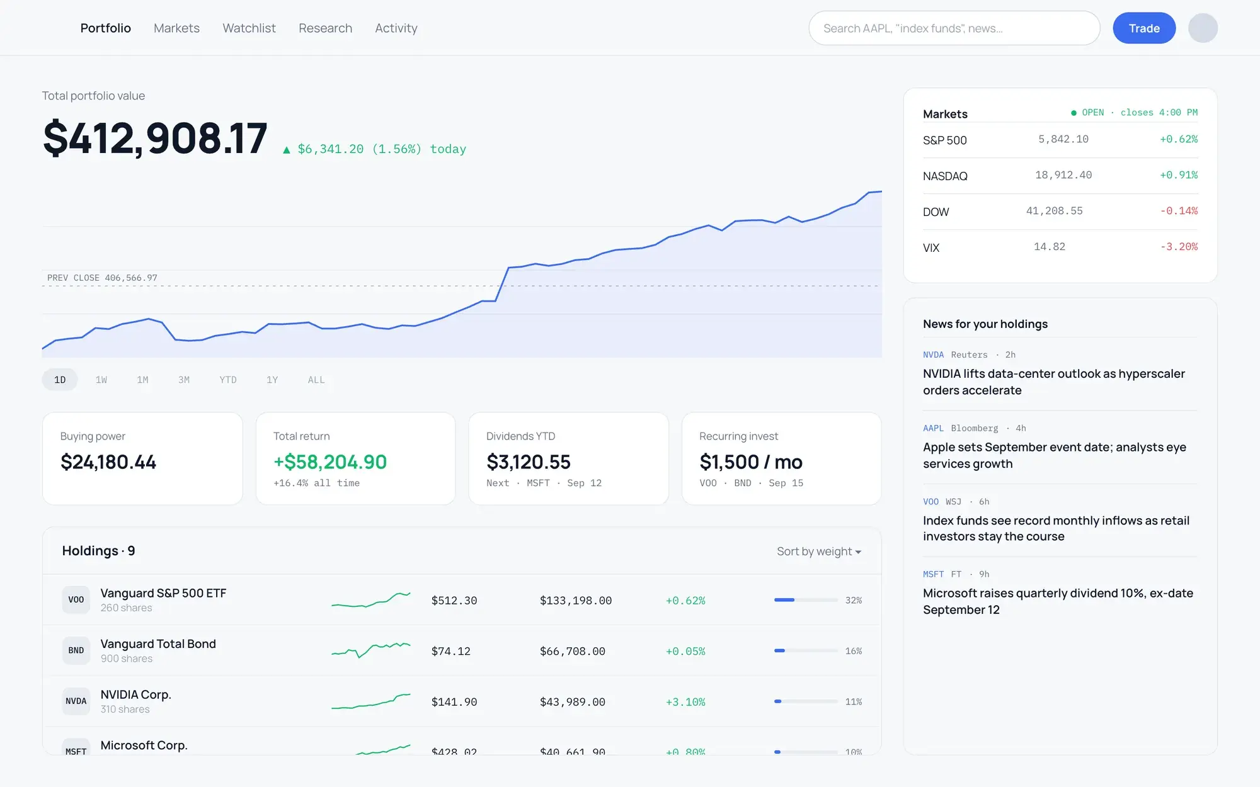Open the NVIDIA data-center outlook news headline
The width and height of the screenshot is (1260, 787).
click(x=1053, y=382)
